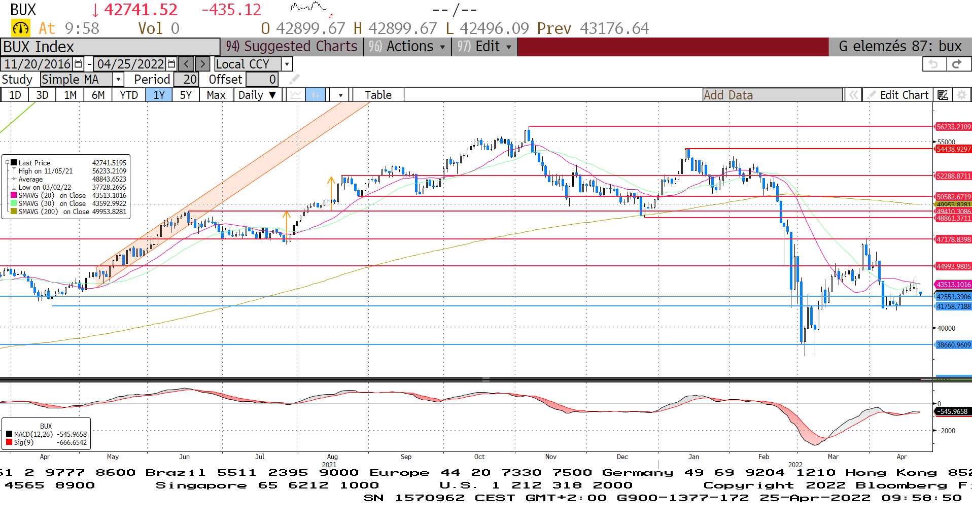Click the 44993.9805 price label
The width and height of the screenshot is (972, 524).
pyautogui.click(x=953, y=266)
